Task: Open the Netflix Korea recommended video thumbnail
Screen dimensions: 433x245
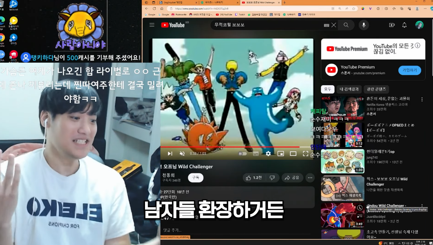Action: 342,108
